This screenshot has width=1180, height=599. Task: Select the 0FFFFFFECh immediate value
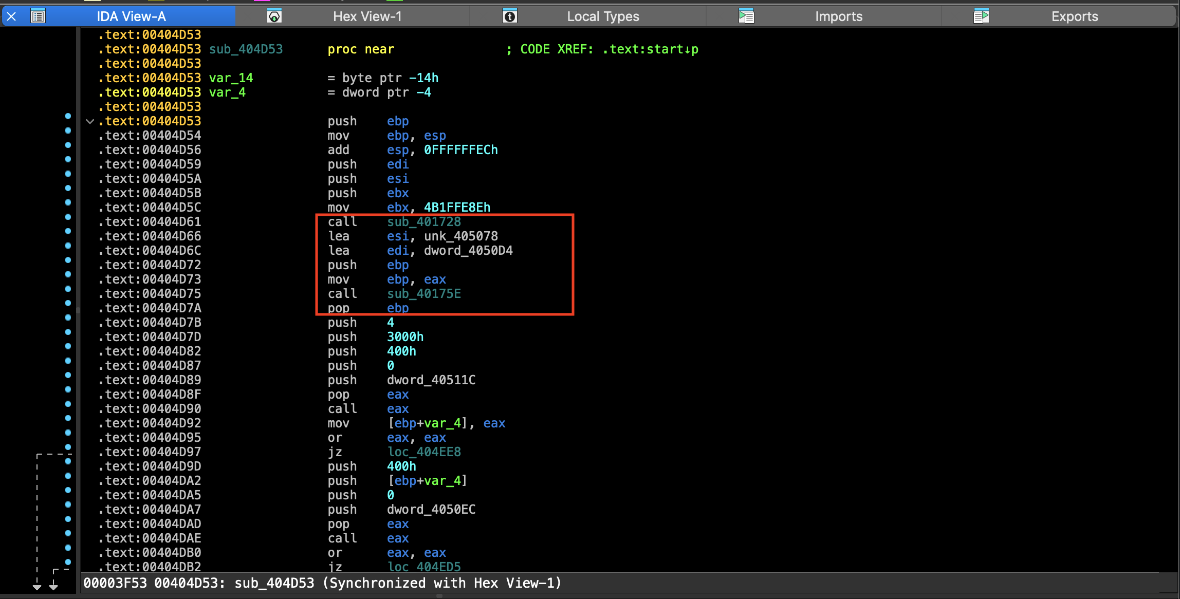(461, 150)
